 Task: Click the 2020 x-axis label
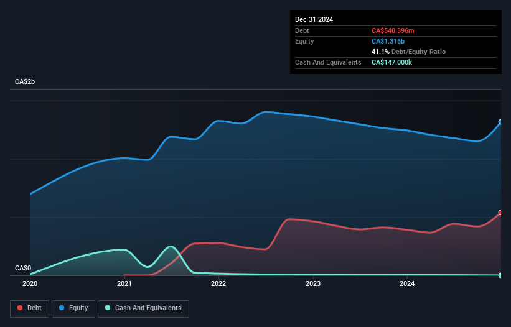coord(30,283)
